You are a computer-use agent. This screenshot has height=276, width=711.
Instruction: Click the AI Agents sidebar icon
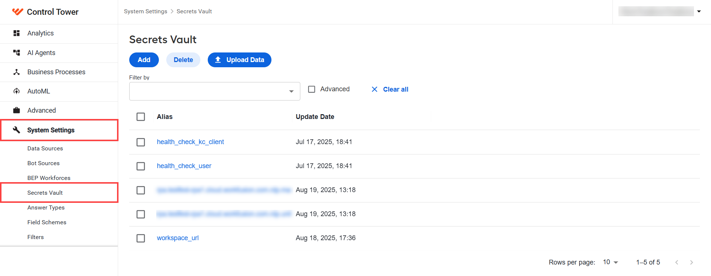(x=16, y=53)
